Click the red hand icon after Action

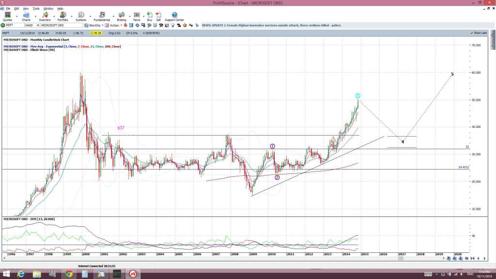[125, 25]
